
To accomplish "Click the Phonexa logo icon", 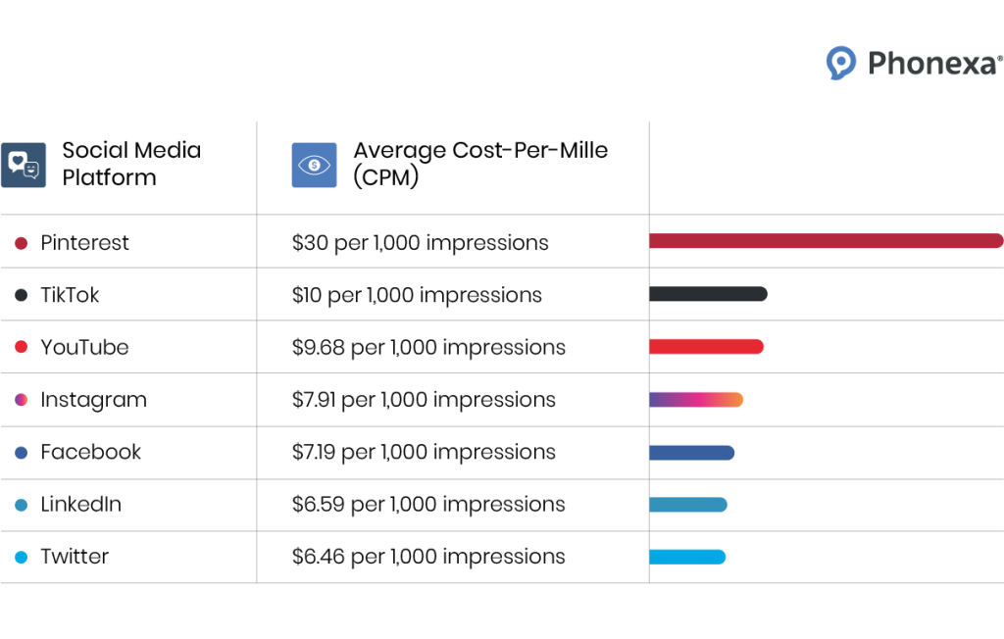I will (x=841, y=64).
